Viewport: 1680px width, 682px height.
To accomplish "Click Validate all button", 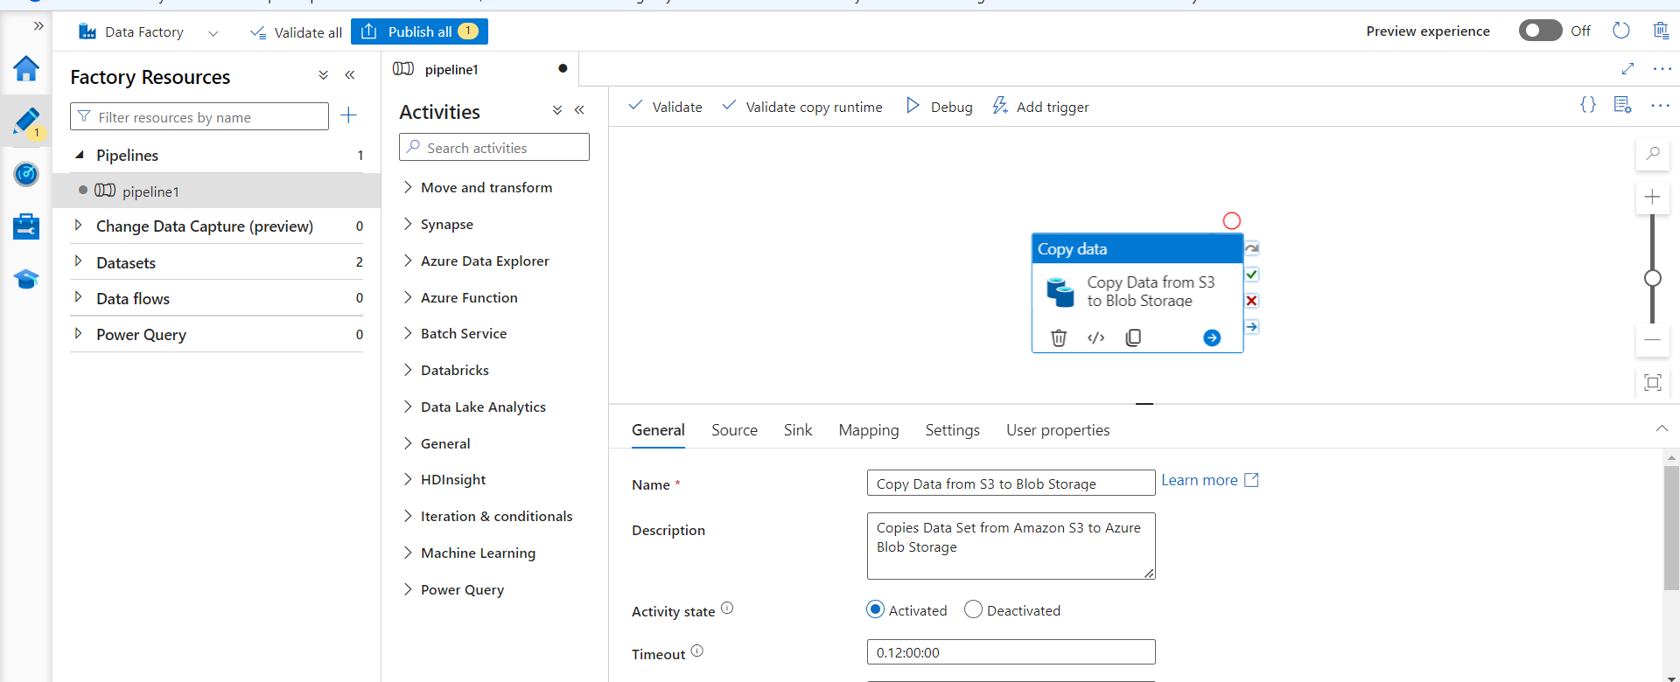I will (x=296, y=32).
